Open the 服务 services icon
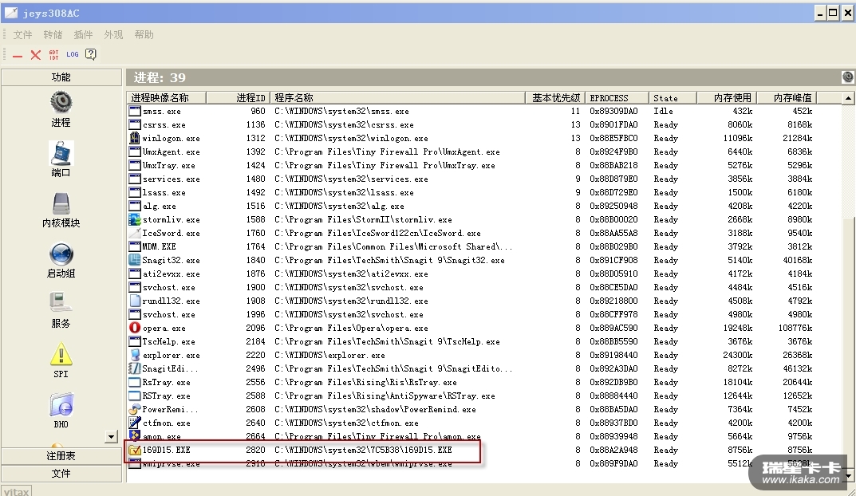 click(61, 304)
